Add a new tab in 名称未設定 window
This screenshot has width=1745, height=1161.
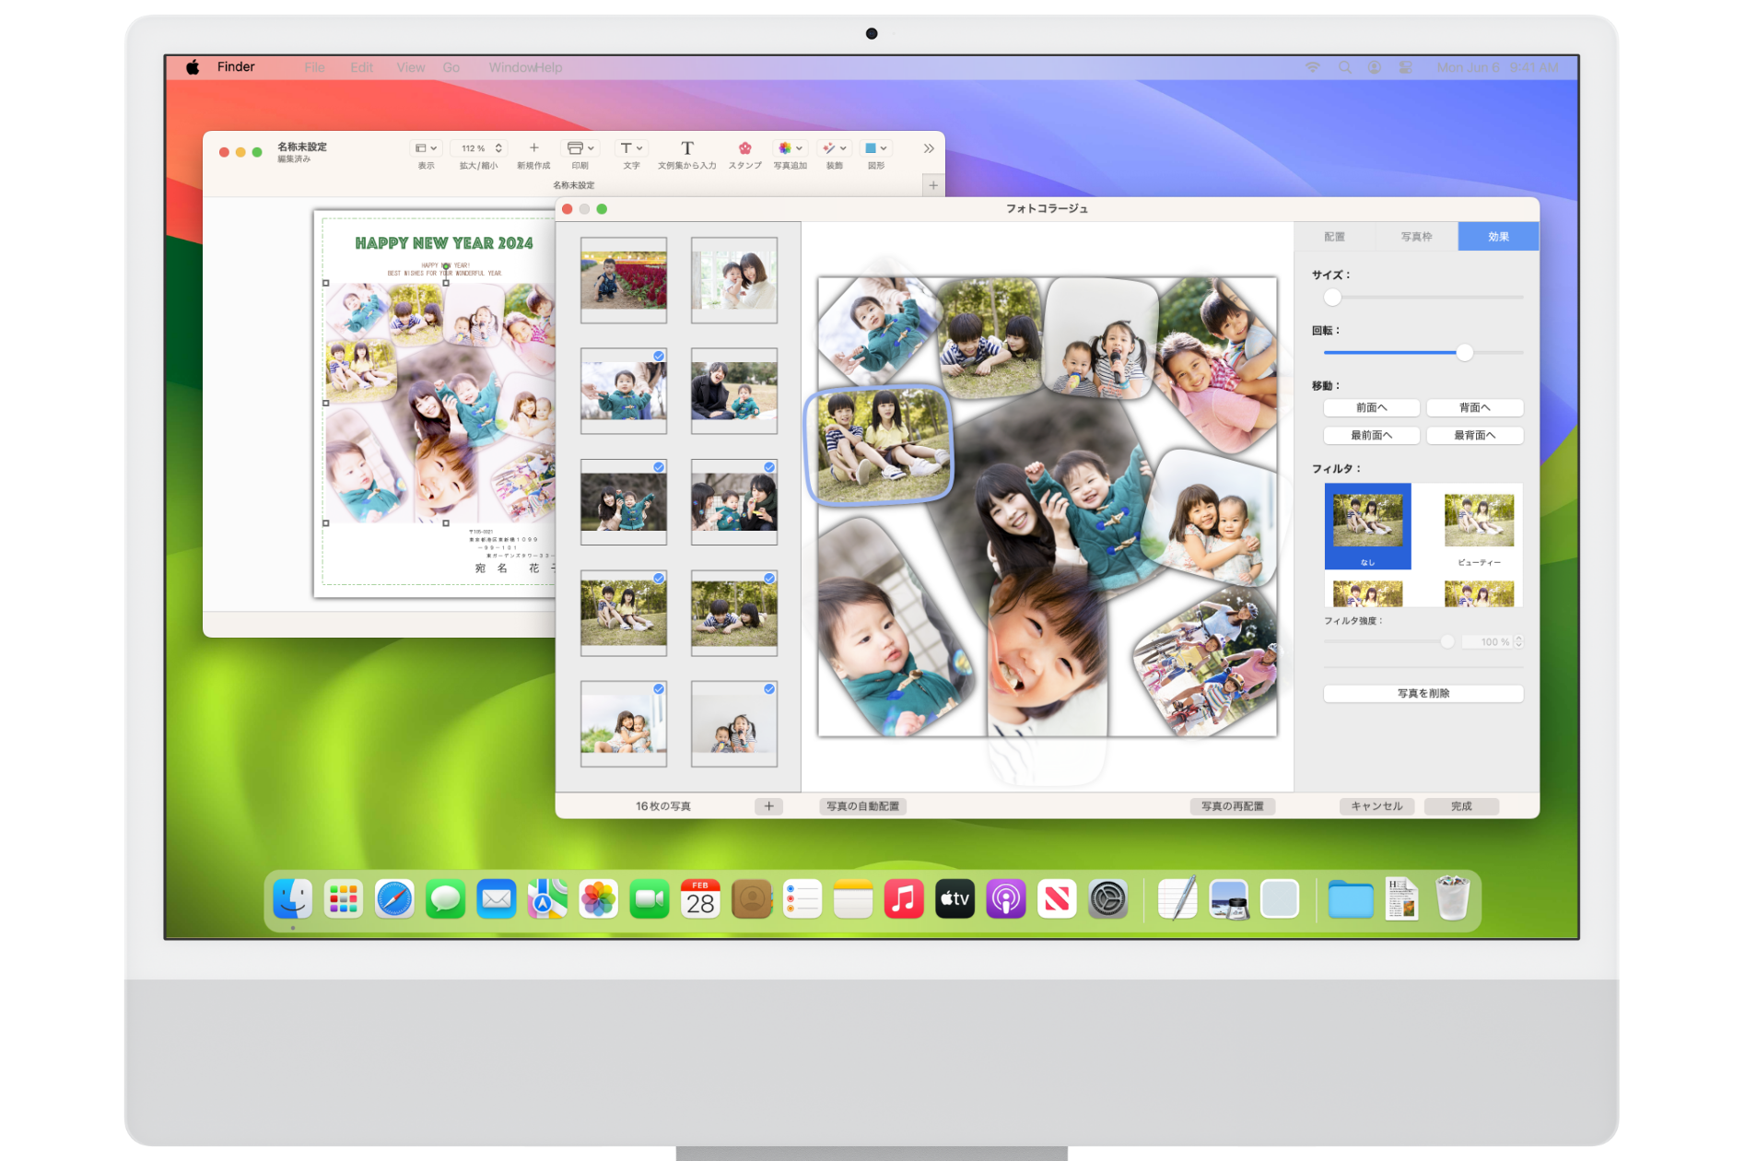click(x=932, y=185)
